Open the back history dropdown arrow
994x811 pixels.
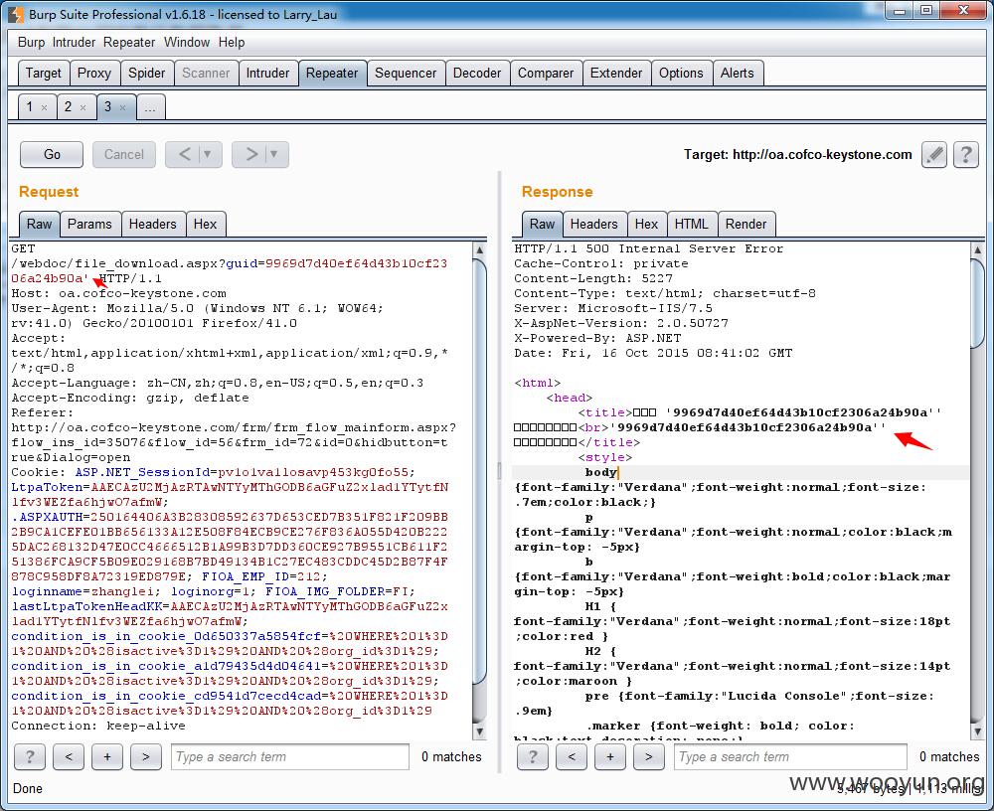pyautogui.click(x=208, y=154)
